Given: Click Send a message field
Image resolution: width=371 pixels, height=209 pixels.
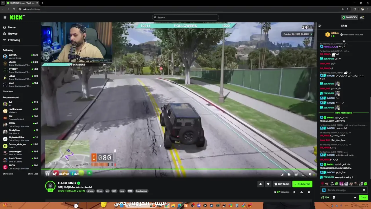Looking at the screenshot, I should (343, 190).
